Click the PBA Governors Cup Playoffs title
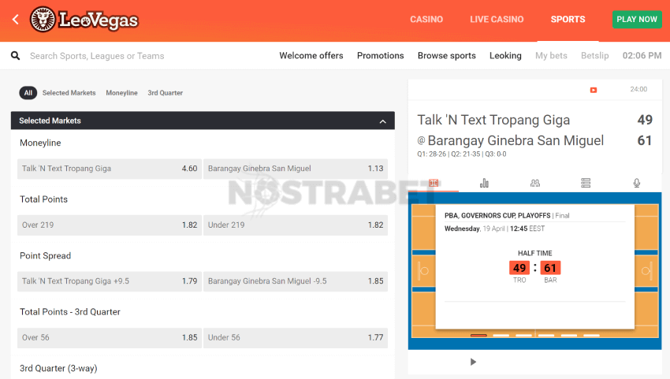 (x=497, y=216)
